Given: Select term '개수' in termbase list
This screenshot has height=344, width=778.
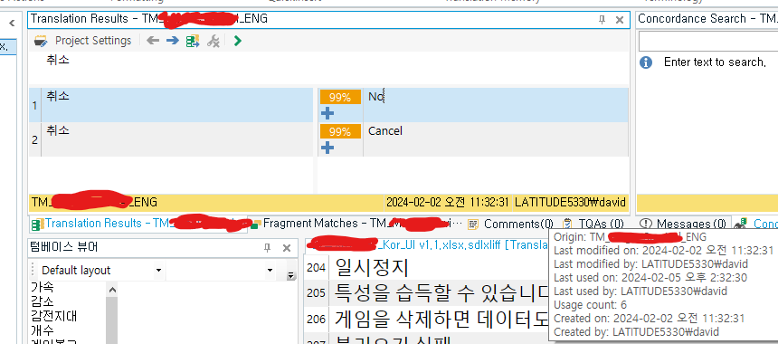Looking at the screenshot, I should [43, 330].
